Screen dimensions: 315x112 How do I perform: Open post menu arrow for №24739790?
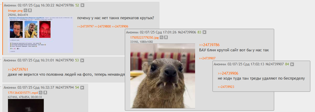[x=82, y=60]
